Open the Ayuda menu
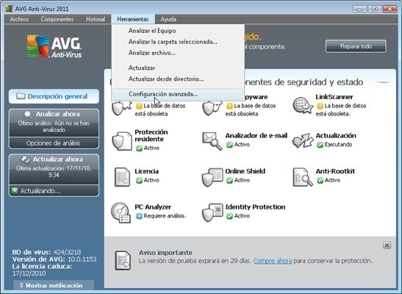This screenshot has width=402, height=294. coord(168,19)
